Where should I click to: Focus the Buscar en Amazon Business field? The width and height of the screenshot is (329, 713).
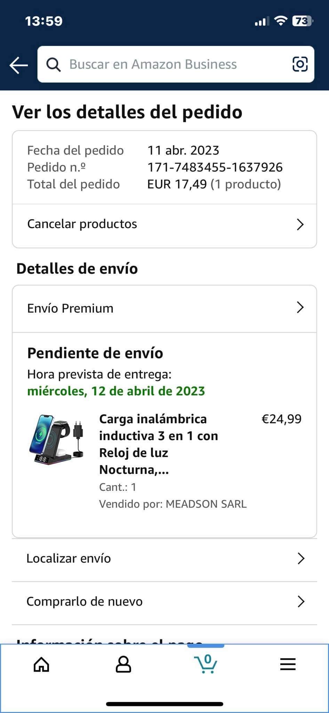153,64
